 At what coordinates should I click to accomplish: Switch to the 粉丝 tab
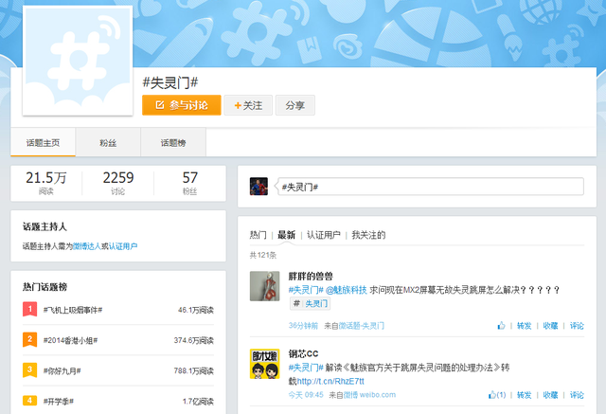108,143
